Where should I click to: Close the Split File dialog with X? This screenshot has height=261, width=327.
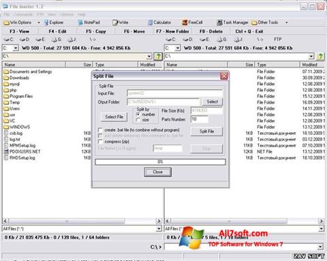[x=224, y=76]
